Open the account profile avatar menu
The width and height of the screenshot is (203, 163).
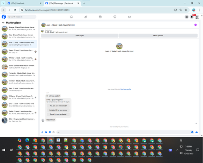click(197, 17)
